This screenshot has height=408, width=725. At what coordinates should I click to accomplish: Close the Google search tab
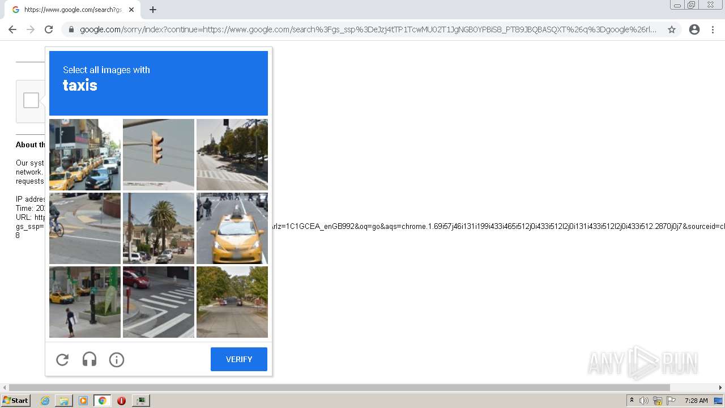[x=131, y=10]
